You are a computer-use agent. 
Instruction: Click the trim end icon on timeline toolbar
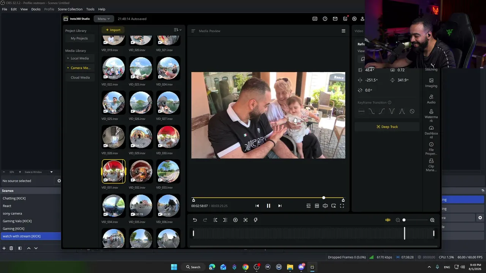pos(225,220)
